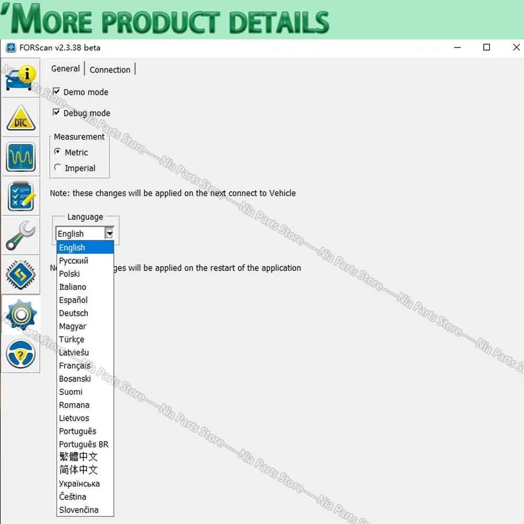Image resolution: width=524 pixels, height=524 pixels.
Task: Select Bosanski in the language list
Action: (85, 379)
